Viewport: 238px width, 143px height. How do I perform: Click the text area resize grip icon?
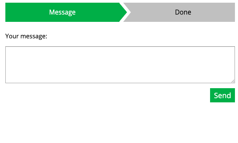click(233, 81)
